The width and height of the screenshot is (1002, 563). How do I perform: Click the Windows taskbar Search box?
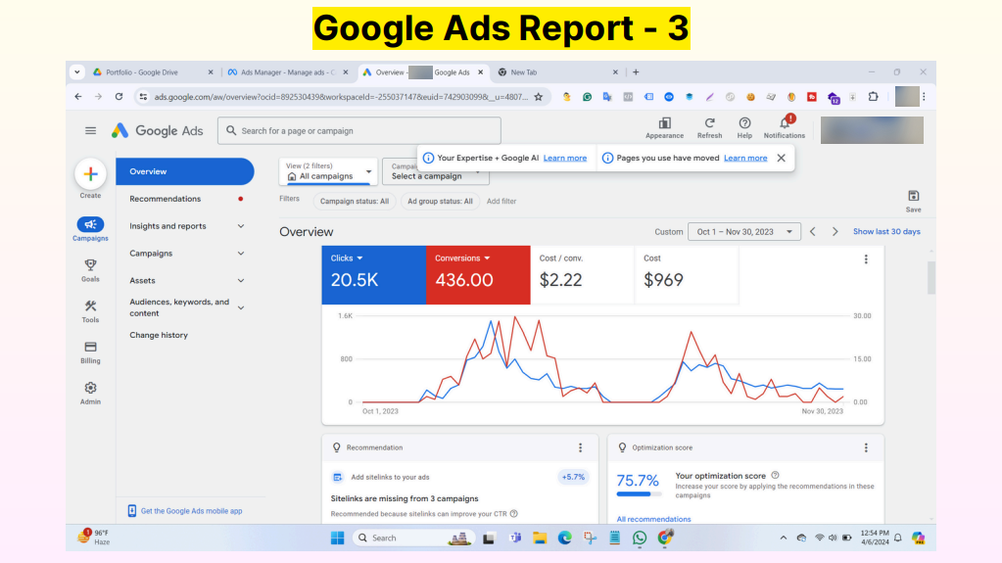[x=413, y=539]
